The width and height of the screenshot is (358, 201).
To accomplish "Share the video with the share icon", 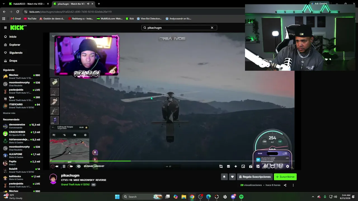I will pos(285,185).
